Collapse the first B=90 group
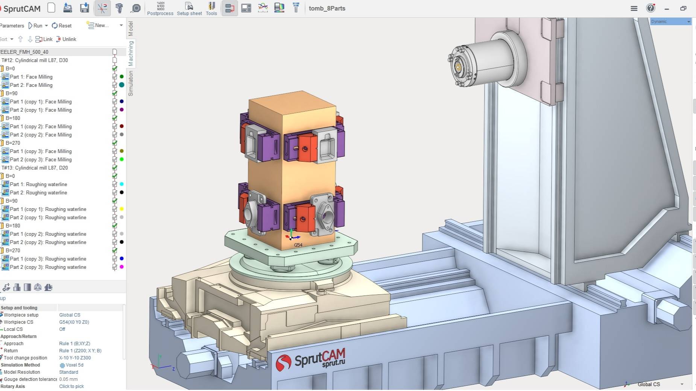Image resolution: width=696 pixels, height=391 pixels. 2,93
